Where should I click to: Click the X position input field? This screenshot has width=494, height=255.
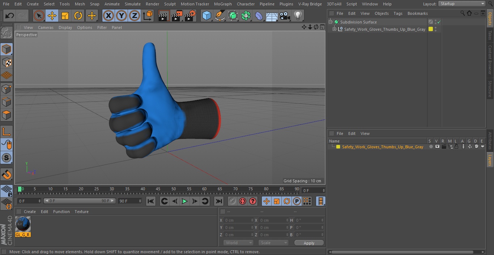point(239,220)
